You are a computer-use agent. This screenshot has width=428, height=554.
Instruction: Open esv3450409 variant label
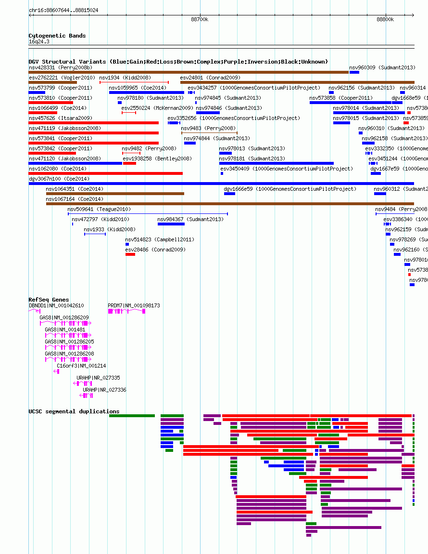(x=287, y=169)
